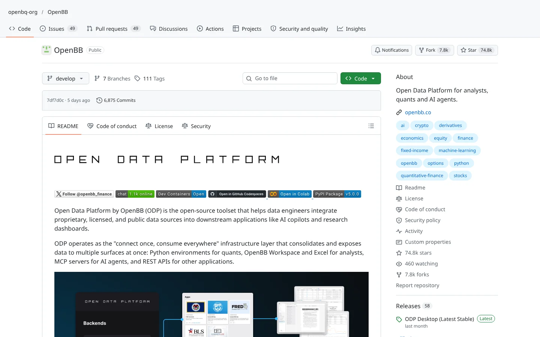
Task: Click the branches icon beside 7 Branches
Action: point(97,79)
